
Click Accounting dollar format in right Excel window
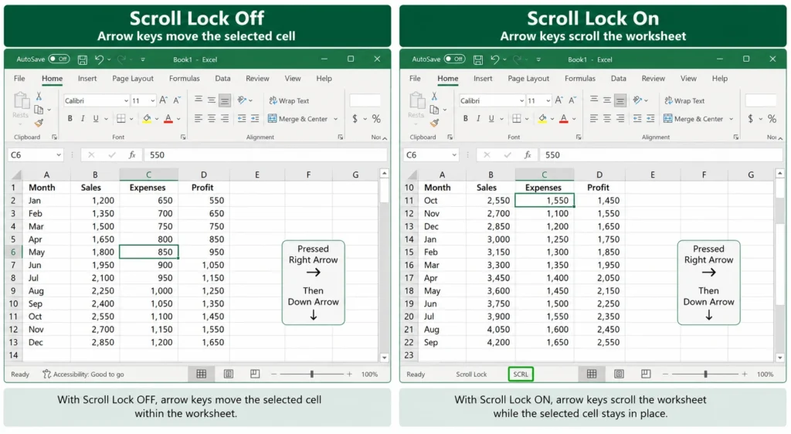click(751, 118)
